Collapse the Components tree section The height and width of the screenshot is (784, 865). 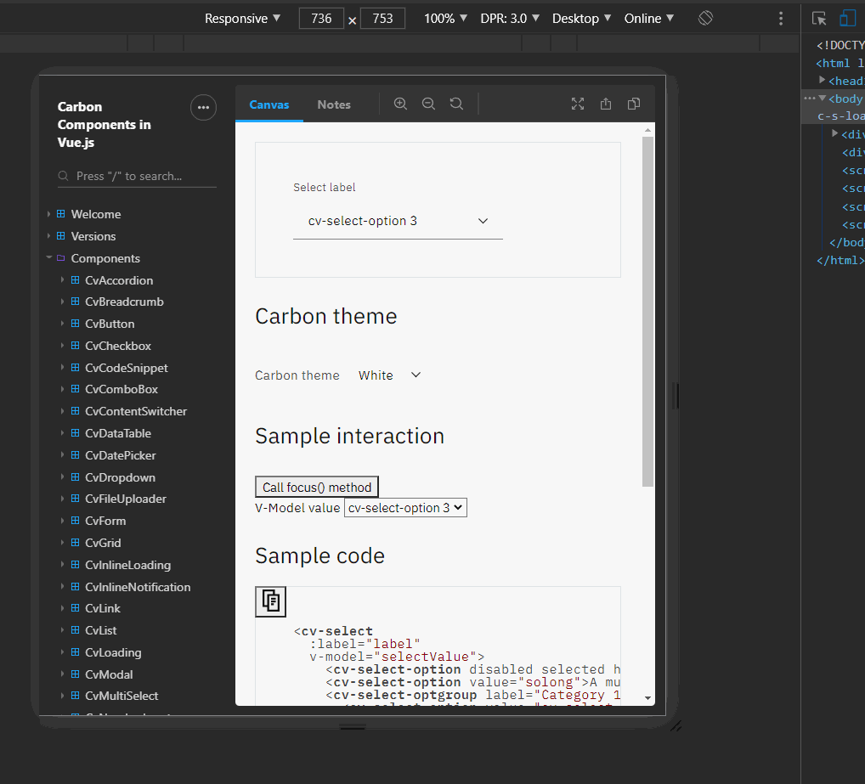point(49,258)
